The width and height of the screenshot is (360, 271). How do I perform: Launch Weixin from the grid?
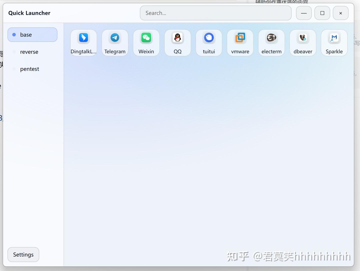click(146, 43)
